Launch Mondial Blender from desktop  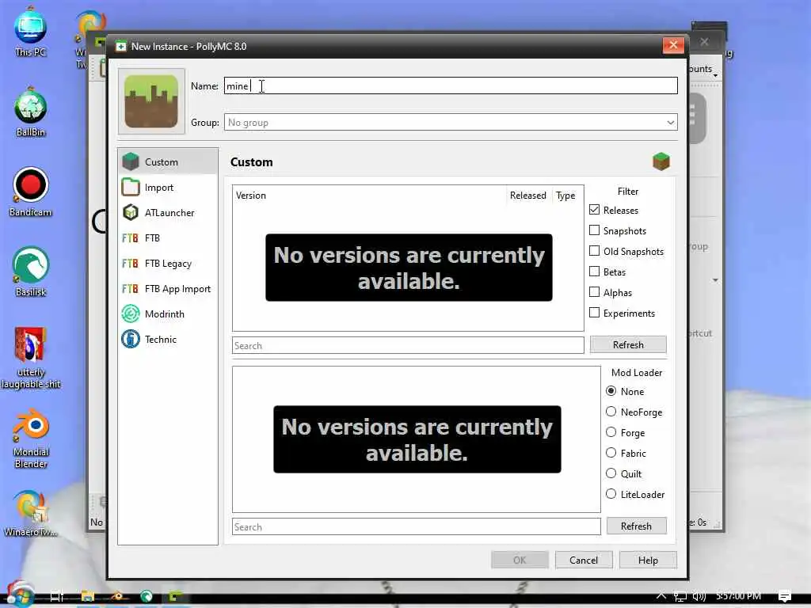pyautogui.click(x=31, y=439)
